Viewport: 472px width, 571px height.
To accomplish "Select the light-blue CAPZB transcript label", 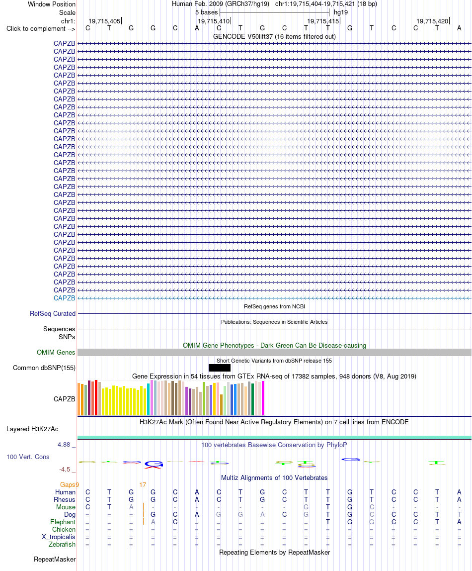I will 65,298.
